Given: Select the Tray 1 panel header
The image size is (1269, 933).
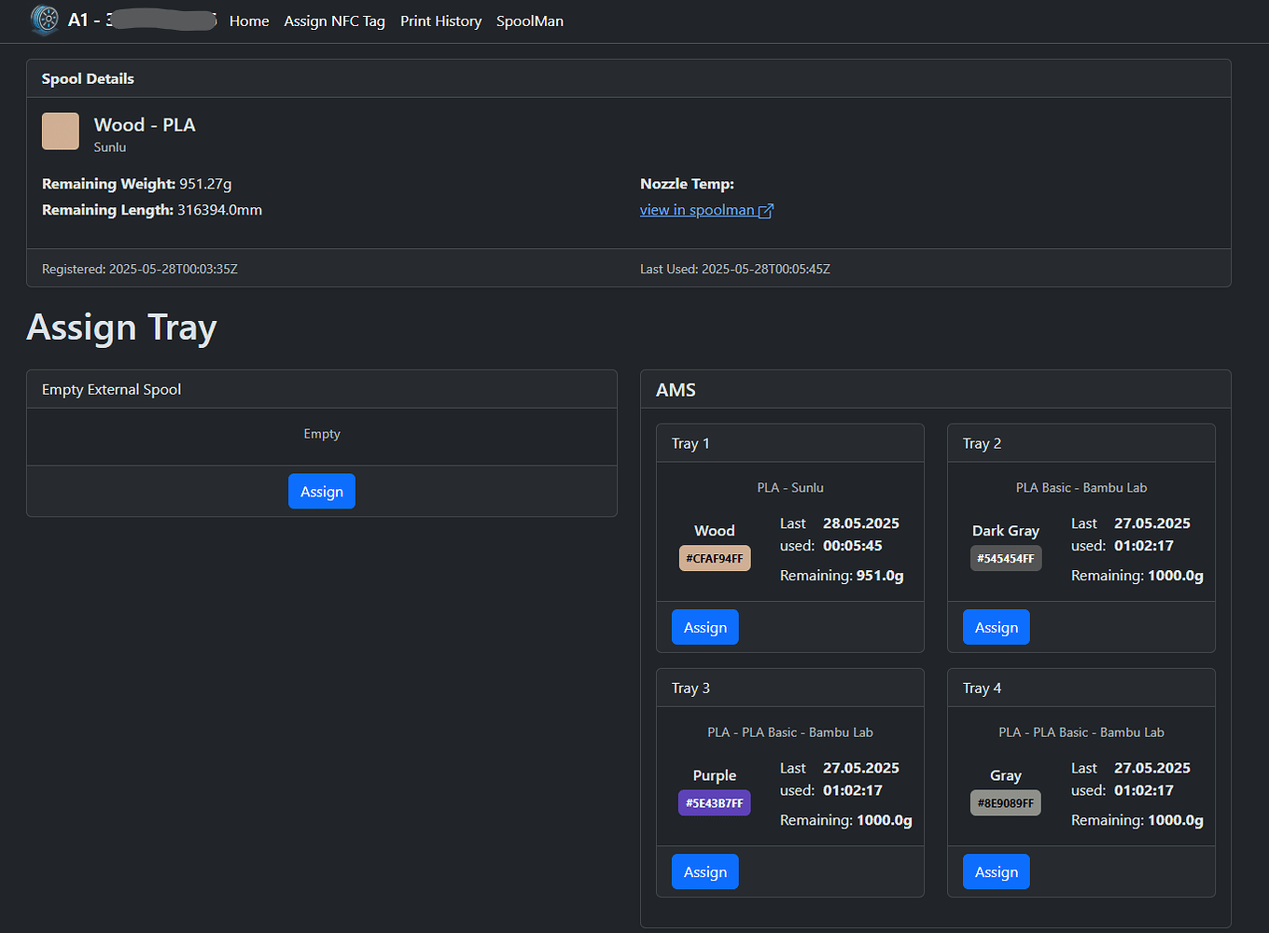Looking at the screenshot, I should click(690, 442).
